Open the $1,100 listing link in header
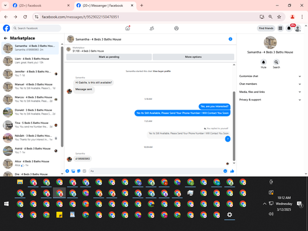 point(88,51)
